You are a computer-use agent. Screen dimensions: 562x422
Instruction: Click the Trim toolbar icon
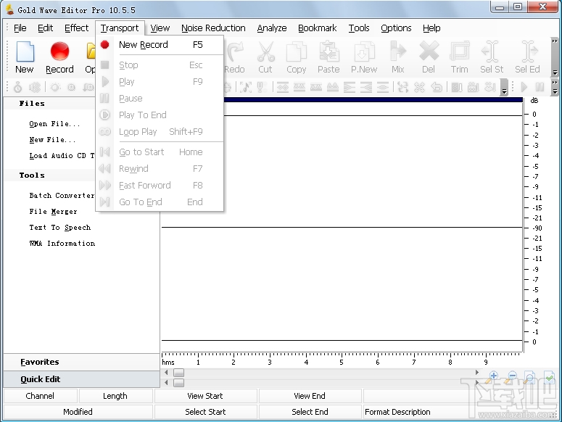click(x=460, y=51)
